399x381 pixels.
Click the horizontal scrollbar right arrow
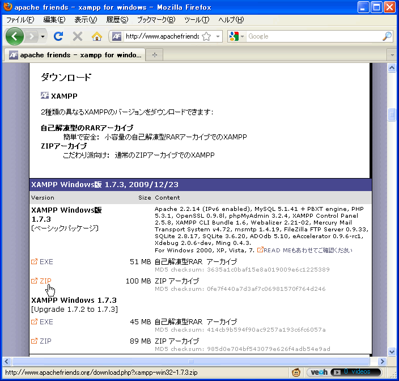[382, 361]
